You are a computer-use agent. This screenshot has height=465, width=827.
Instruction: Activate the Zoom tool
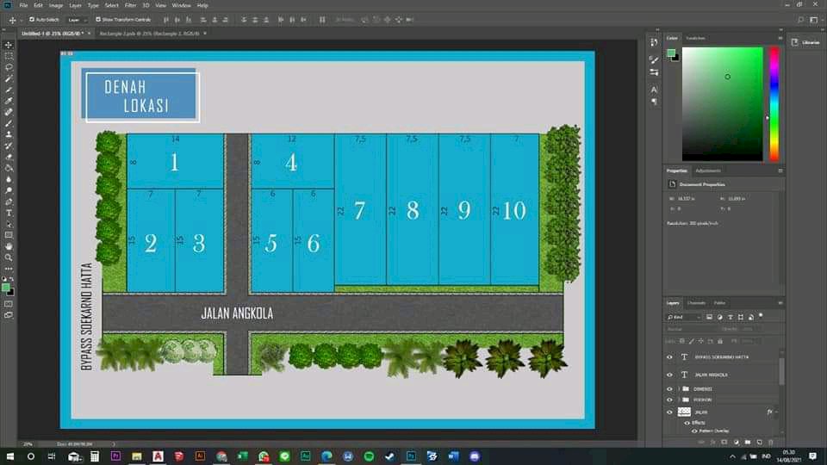9,257
